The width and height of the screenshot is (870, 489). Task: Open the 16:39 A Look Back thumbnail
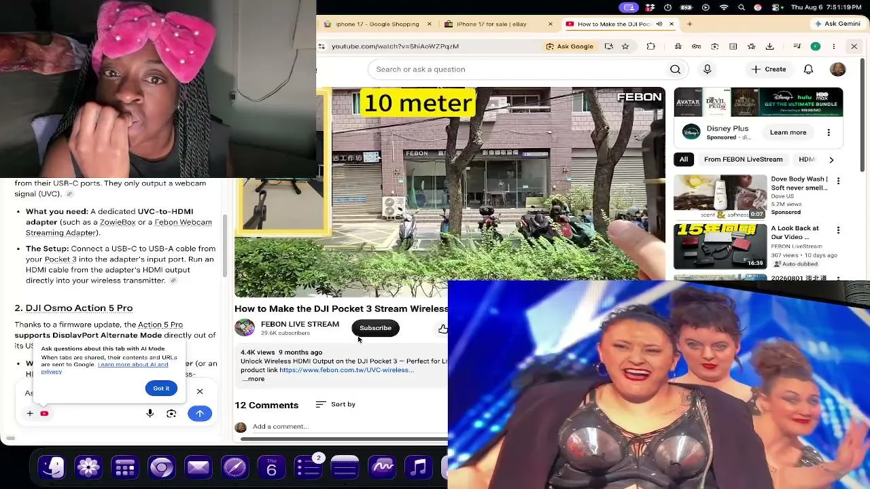pos(720,246)
